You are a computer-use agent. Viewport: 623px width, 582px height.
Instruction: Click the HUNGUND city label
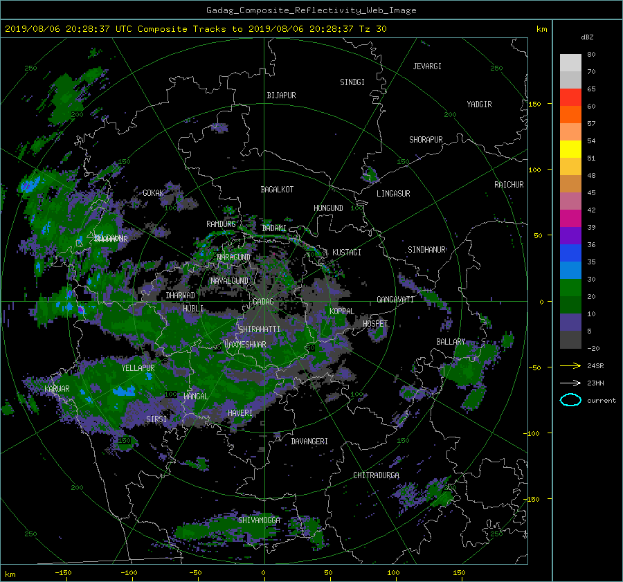pos(328,208)
